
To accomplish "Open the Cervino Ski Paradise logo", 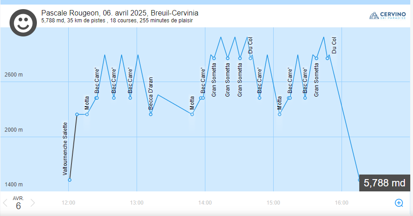I will coord(387,16).
